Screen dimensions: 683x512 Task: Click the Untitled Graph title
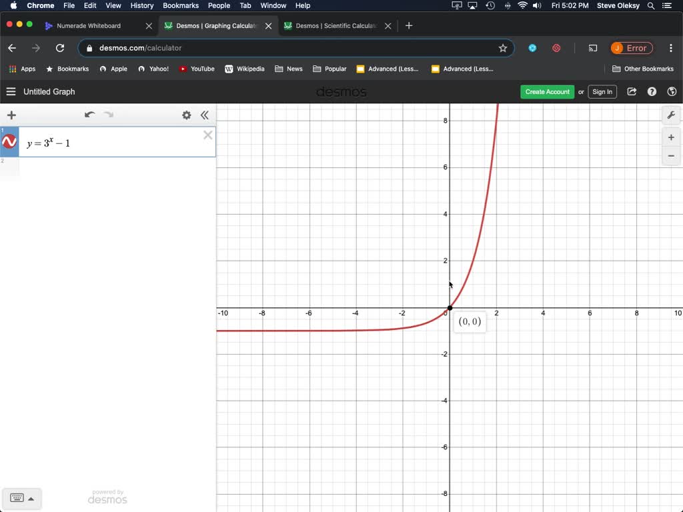point(49,92)
